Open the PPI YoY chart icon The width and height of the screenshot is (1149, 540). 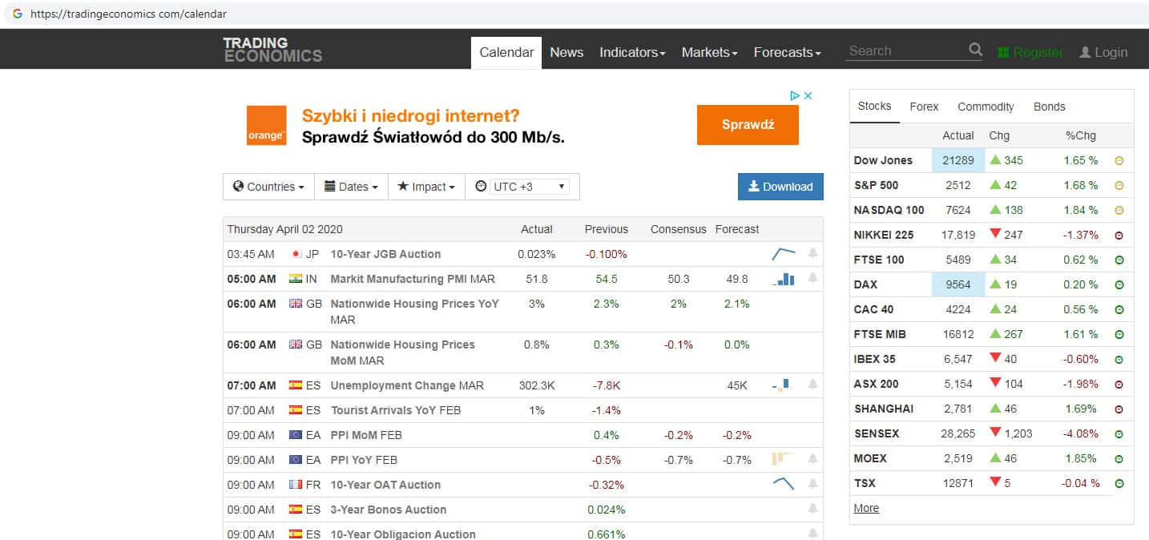point(783,459)
